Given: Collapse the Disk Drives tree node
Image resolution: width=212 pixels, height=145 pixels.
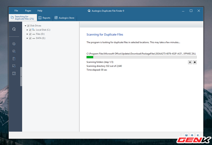Looking at the screenshot, I should (26, 26).
